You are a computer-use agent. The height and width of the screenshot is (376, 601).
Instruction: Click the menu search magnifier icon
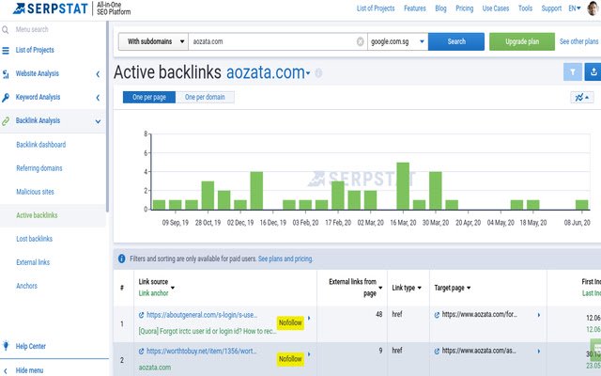point(6,29)
